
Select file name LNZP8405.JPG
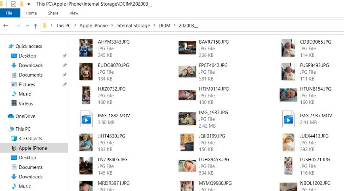pos(113,159)
